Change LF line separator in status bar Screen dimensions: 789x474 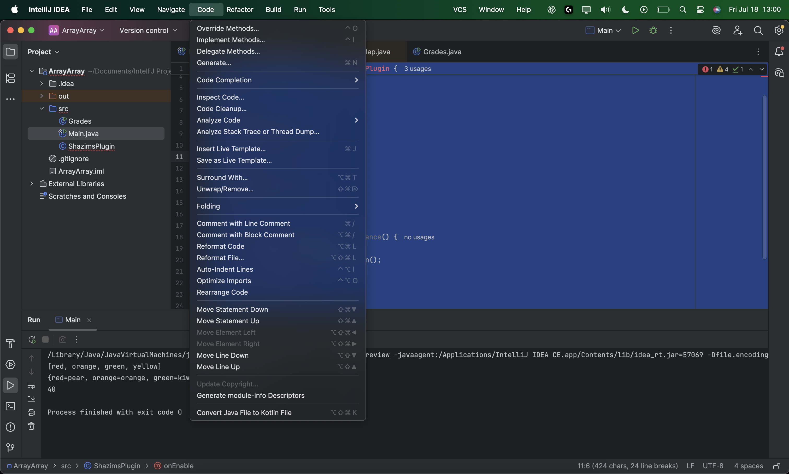coord(690,466)
